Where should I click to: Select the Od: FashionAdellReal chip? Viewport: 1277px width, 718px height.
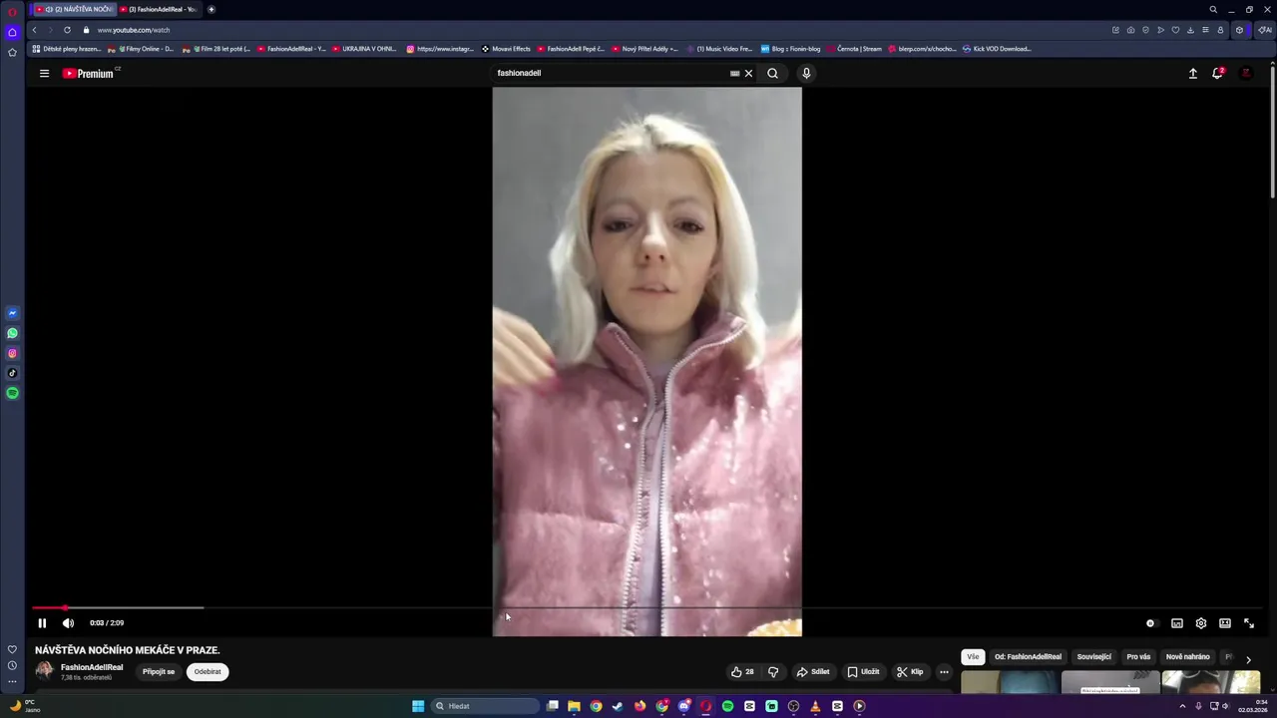[x=1028, y=657]
